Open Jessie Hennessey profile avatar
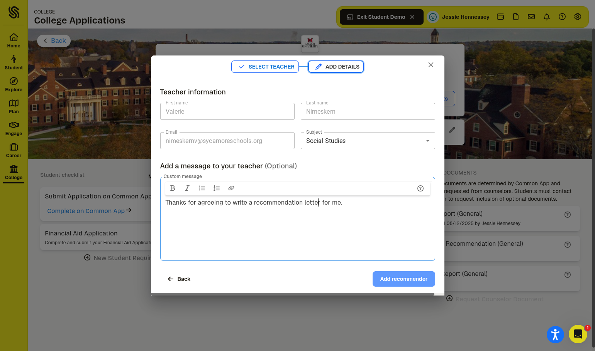Viewport: 595px width, 351px height. pos(433,17)
